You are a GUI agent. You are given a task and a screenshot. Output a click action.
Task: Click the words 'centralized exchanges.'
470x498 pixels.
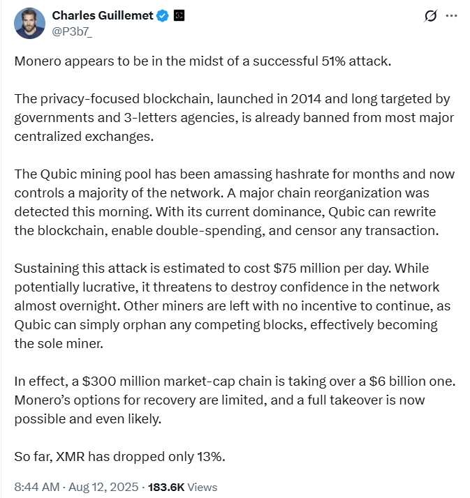click(x=84, y=137)
